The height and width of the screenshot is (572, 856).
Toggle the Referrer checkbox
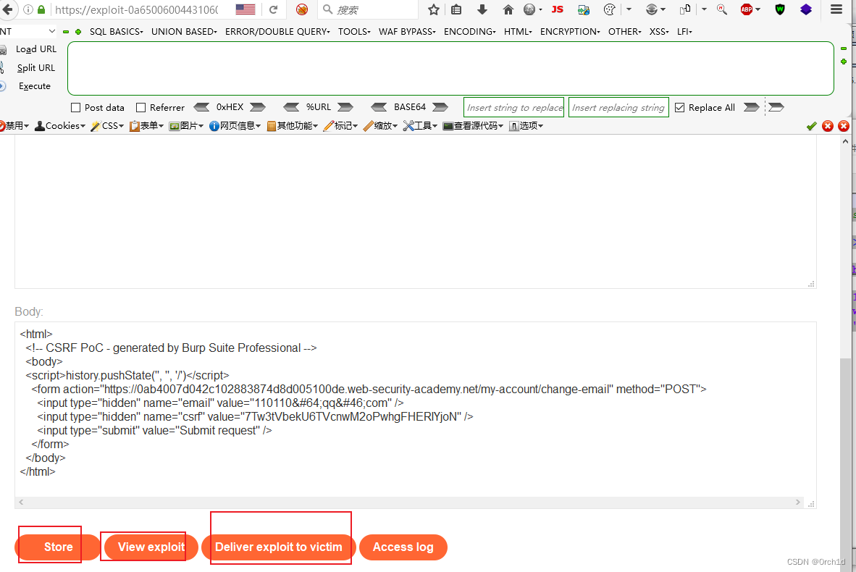coord(140,108)
